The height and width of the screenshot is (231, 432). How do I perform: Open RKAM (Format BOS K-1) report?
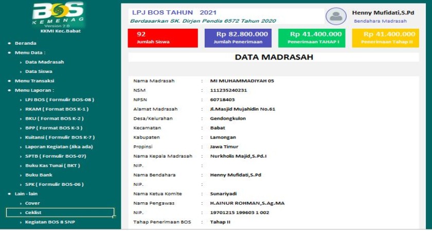(x=57, y=109)
